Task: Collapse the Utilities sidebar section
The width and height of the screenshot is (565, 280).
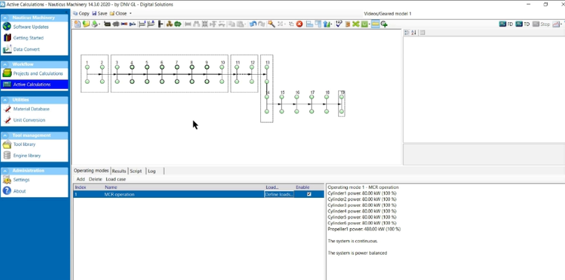Action: click(6, 100)
